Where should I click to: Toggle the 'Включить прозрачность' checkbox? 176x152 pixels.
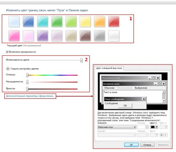tap(7, 52)
